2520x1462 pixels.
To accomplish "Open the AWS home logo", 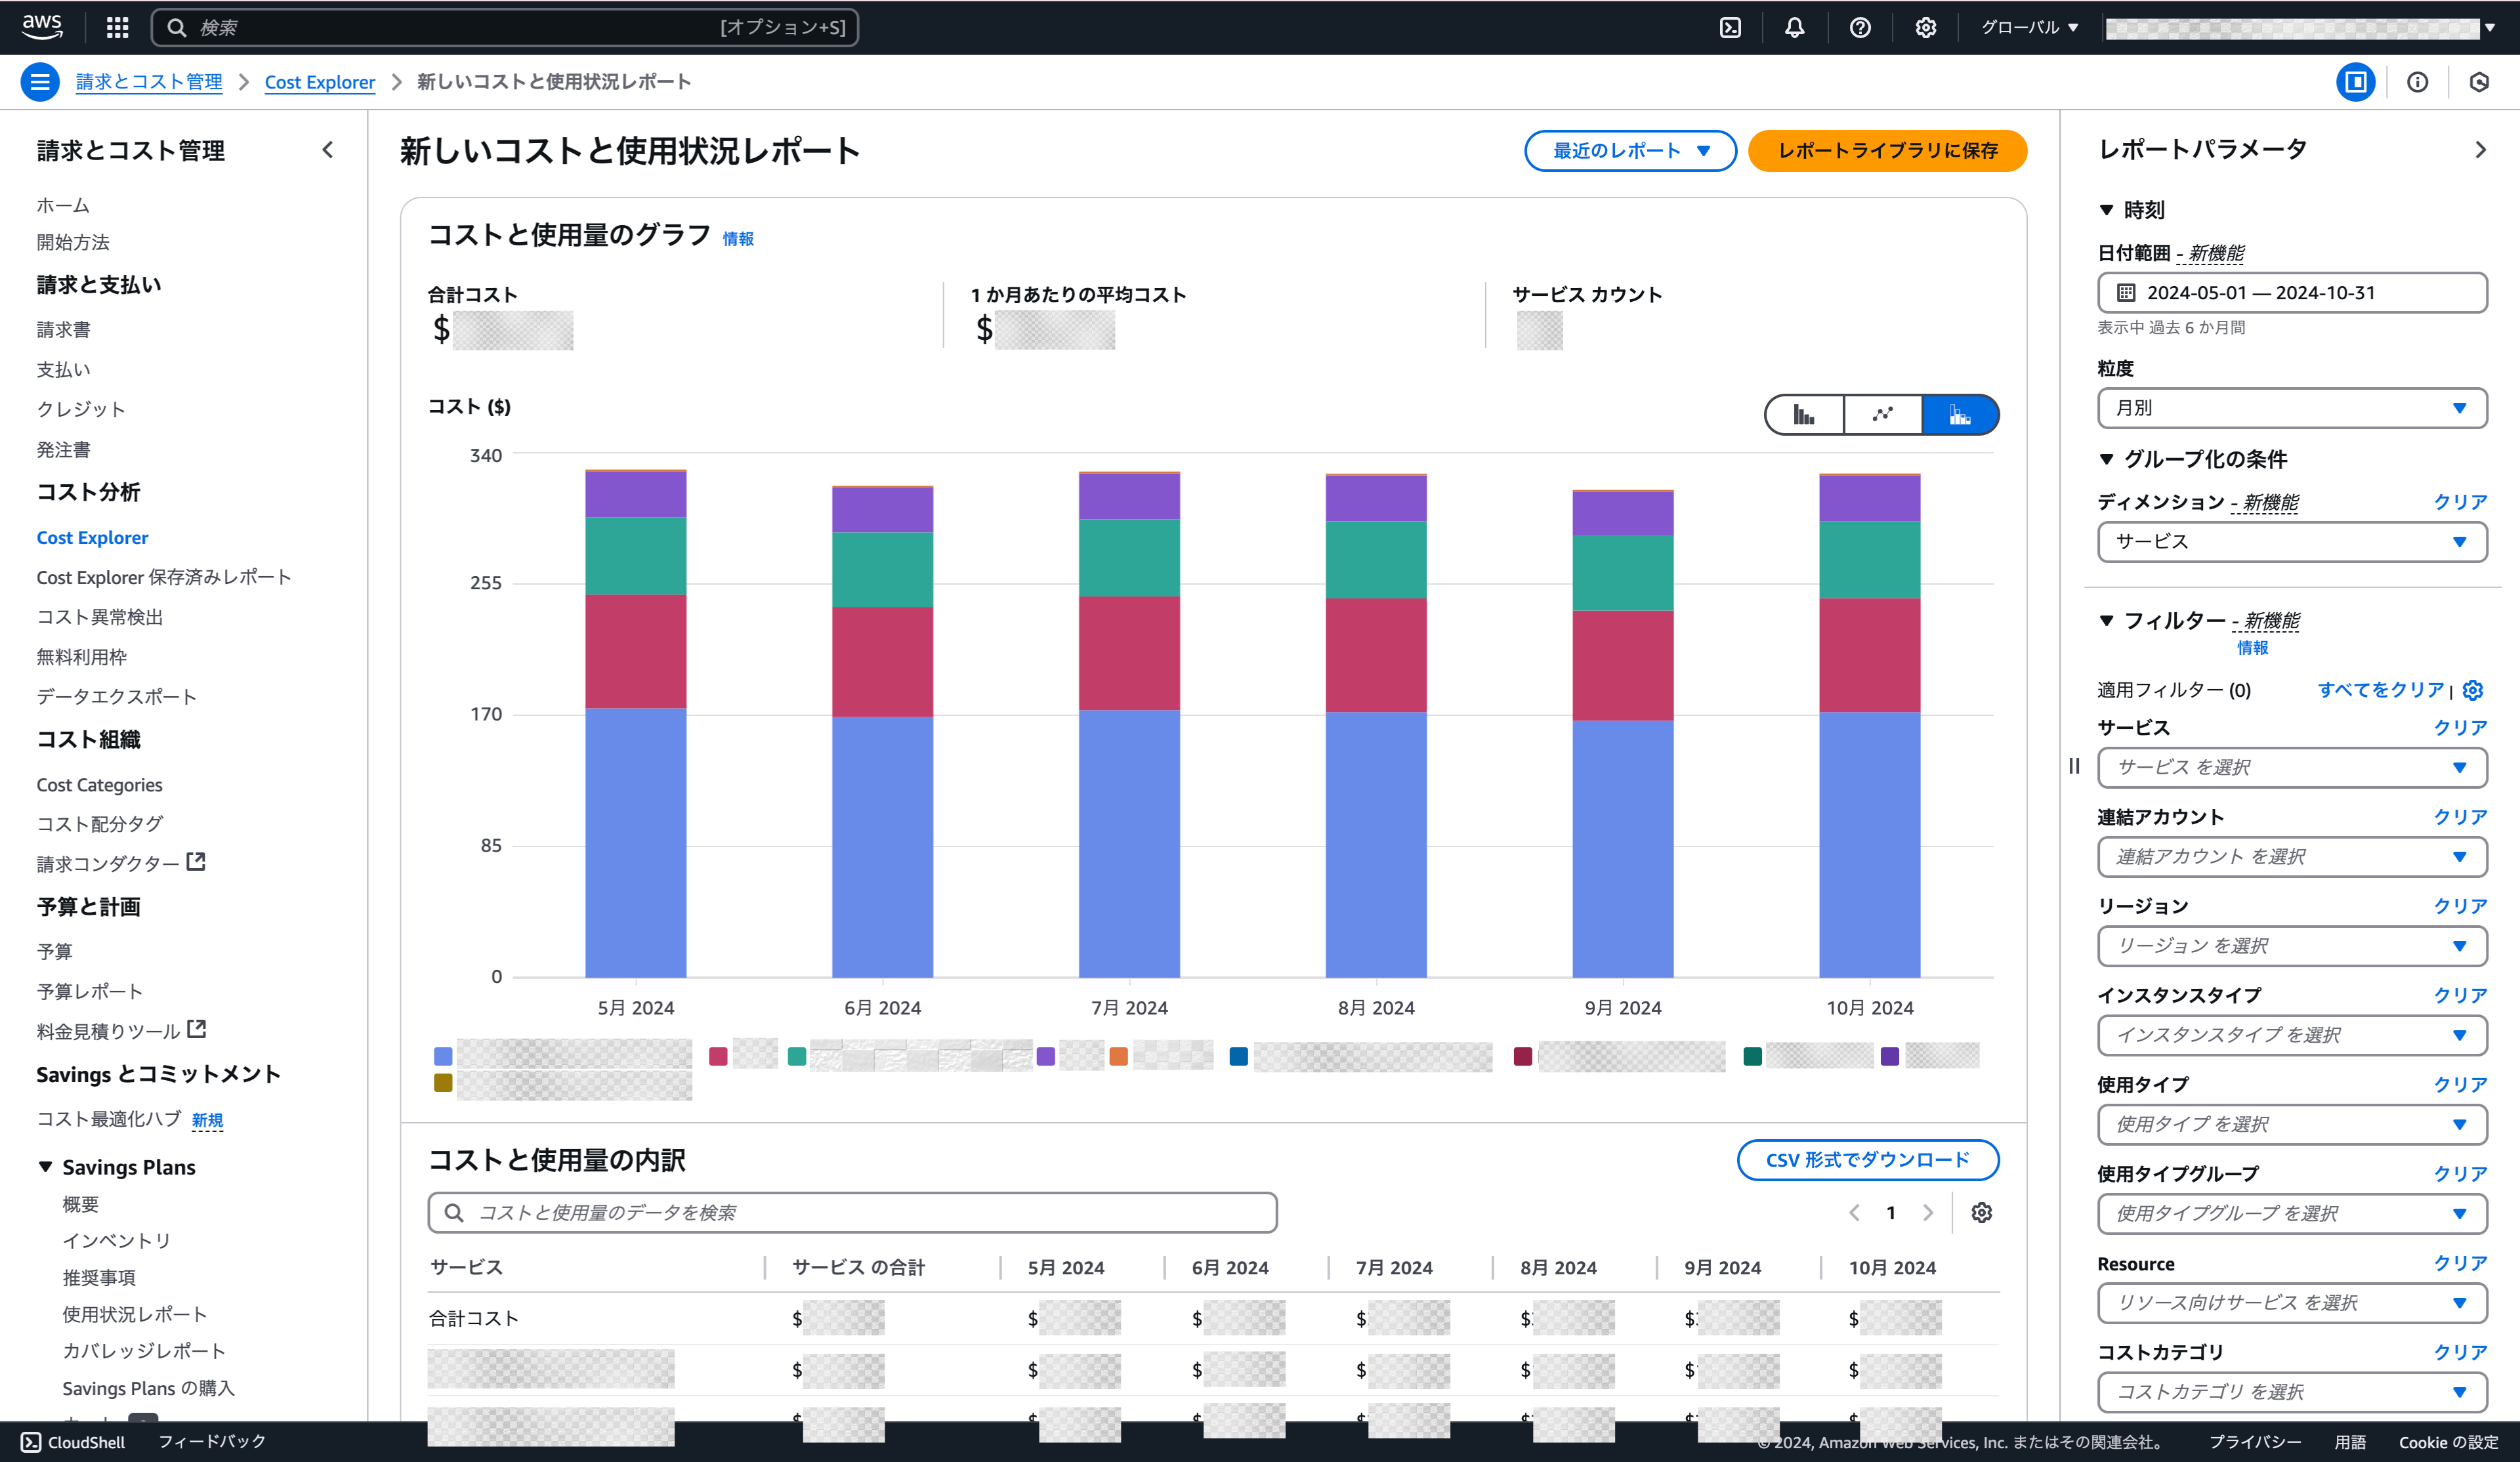I will click(x=42, y=27).
